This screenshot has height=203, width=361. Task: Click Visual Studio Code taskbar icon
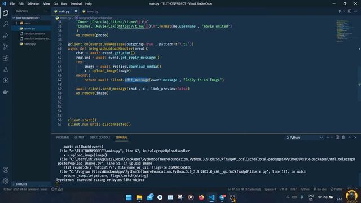tap(212, 197)
